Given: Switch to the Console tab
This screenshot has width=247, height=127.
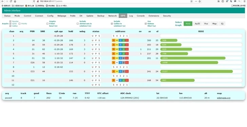Looking at the screenshot, I should click(141, 16).
